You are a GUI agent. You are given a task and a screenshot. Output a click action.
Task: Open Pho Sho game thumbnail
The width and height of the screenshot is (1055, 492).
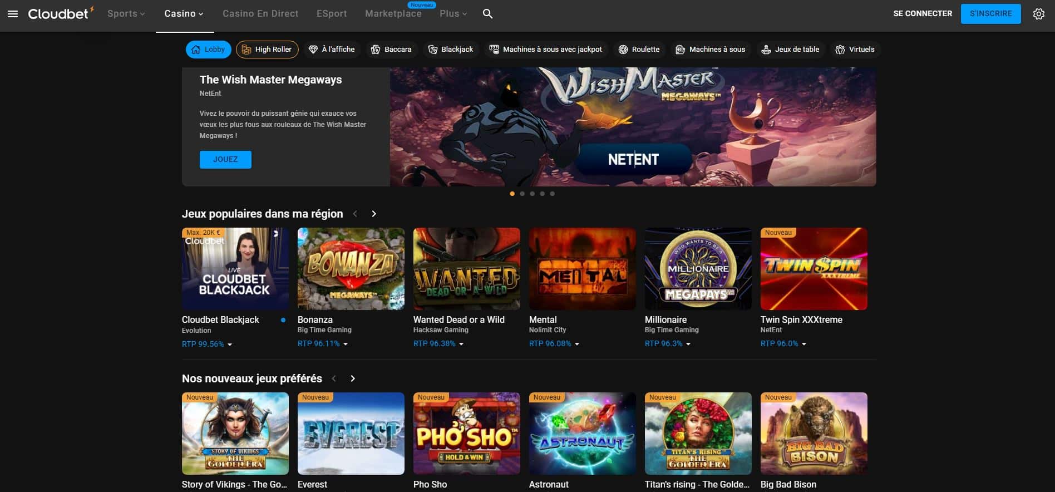tap(467, 434)
